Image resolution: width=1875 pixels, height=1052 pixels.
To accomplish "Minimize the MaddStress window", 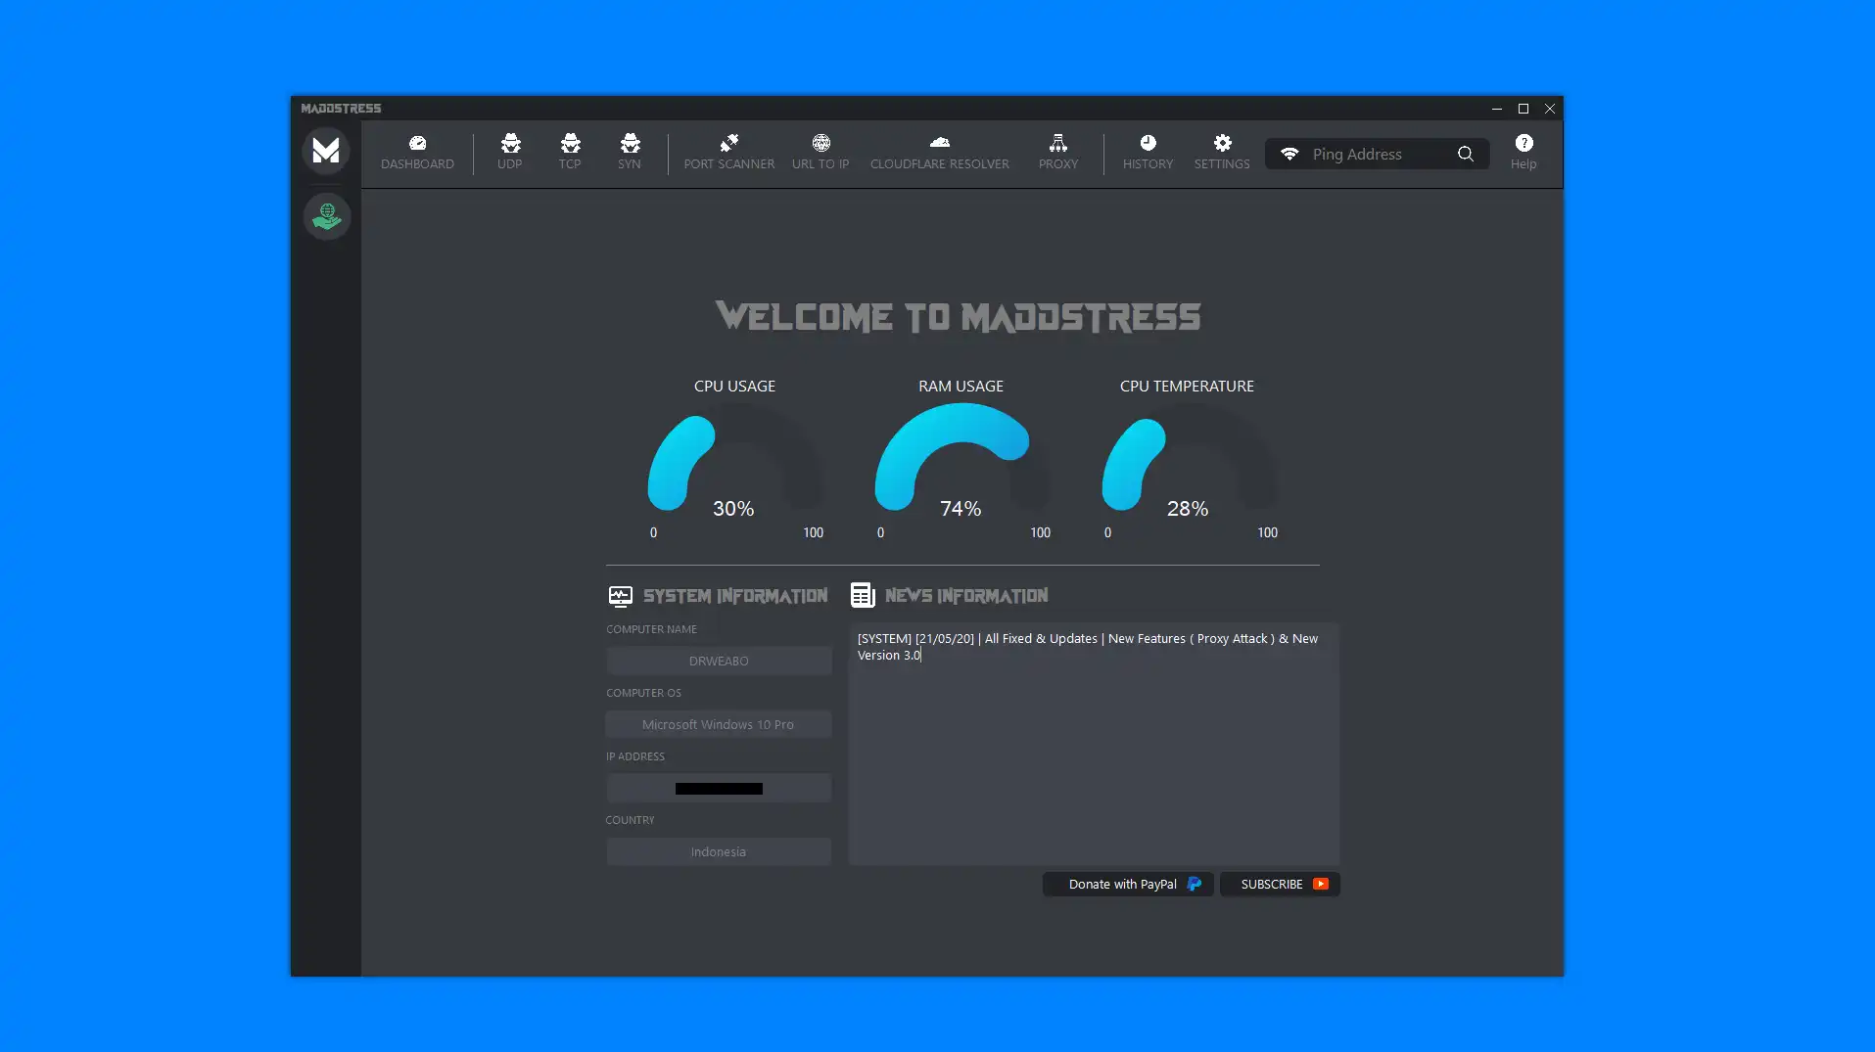I will 1496,109.
